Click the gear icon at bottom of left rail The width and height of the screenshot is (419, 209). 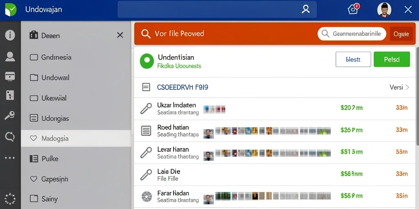coord(10,198)
